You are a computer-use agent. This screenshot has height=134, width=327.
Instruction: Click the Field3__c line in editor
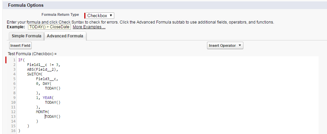tap(47, 79)
